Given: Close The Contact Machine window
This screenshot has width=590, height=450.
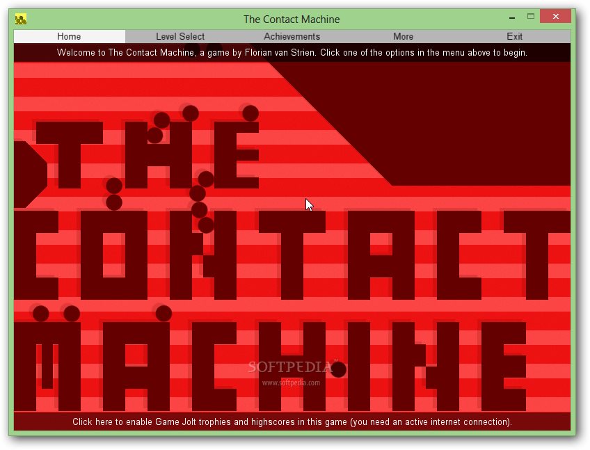Looking at the screenshot, I should [555, 17].
